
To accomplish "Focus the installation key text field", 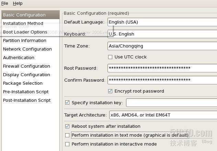I will coord(171,102).
